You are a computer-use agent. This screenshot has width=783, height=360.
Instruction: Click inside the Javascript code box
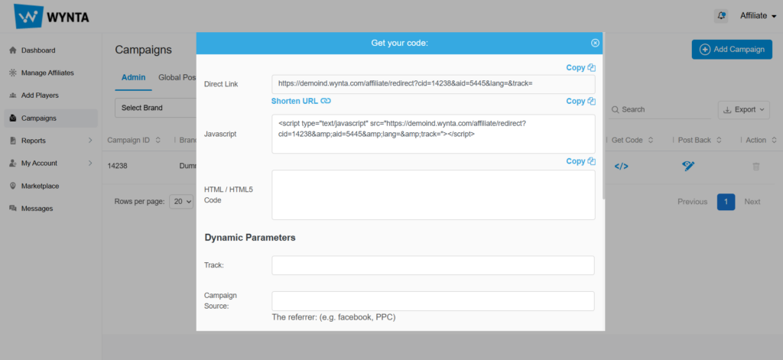click(x=434, y=134)
